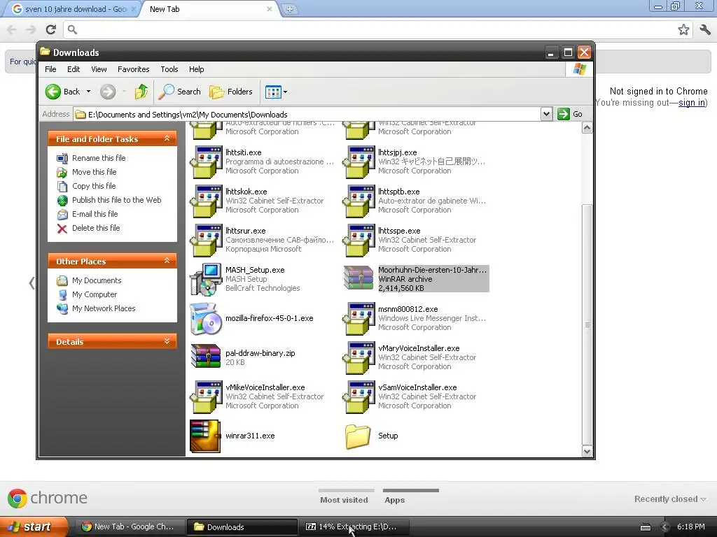Bookmark page with Chrome star icon
Viewport: 717px width, 537px height.
pyautogui.click(x=683, y=29)
